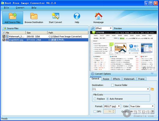Click the Start Convert wand icon
159x121 pixels.
point(55,16)
